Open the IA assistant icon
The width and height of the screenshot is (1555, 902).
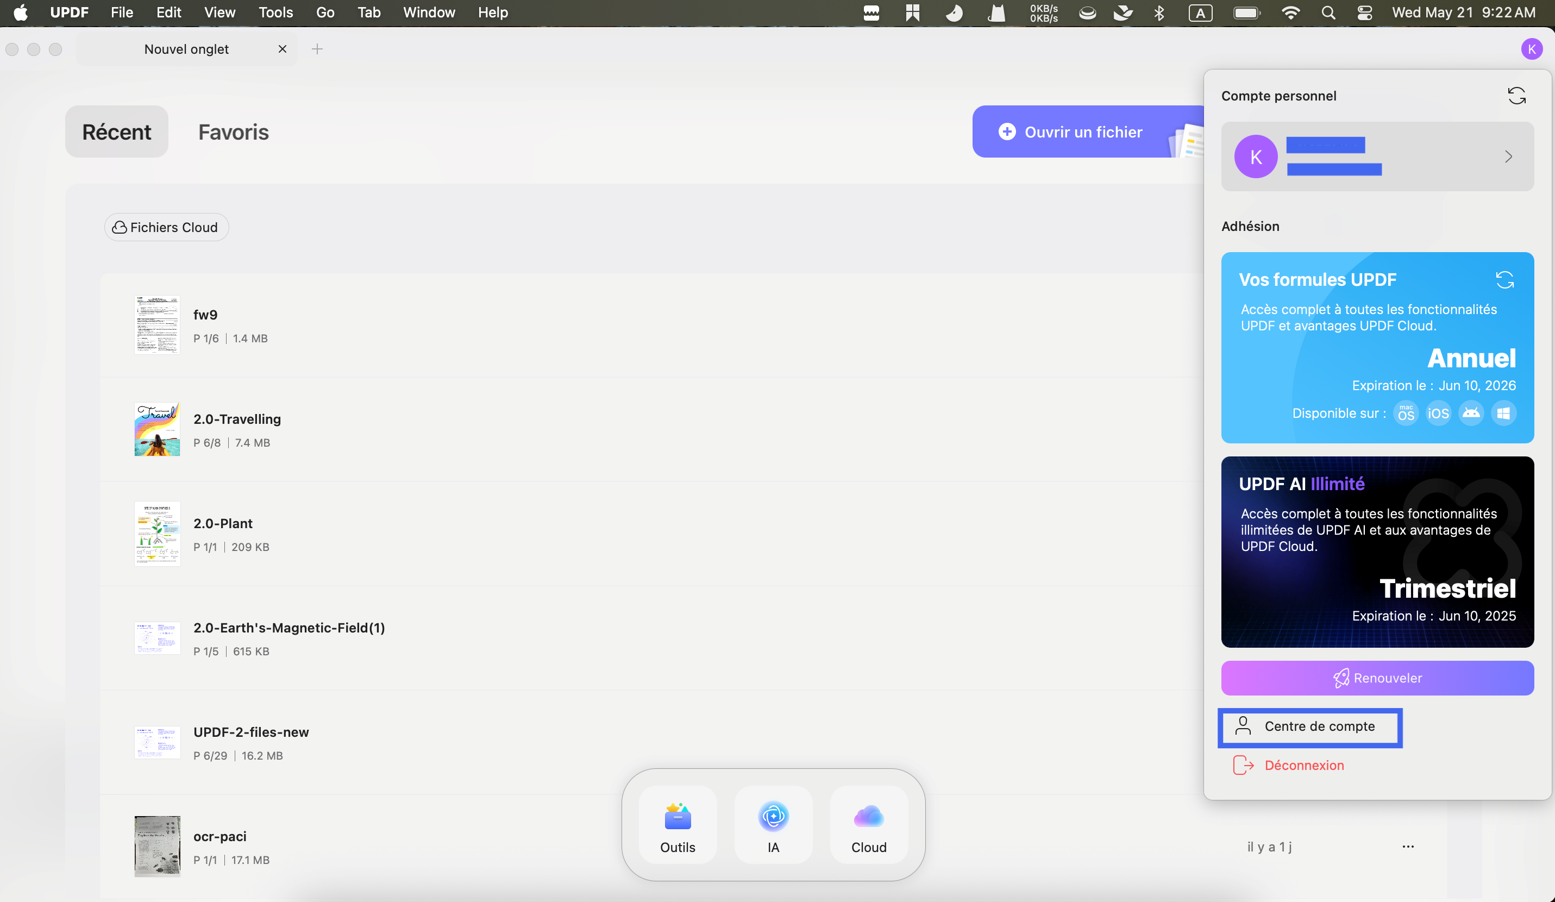pos(773,816)
